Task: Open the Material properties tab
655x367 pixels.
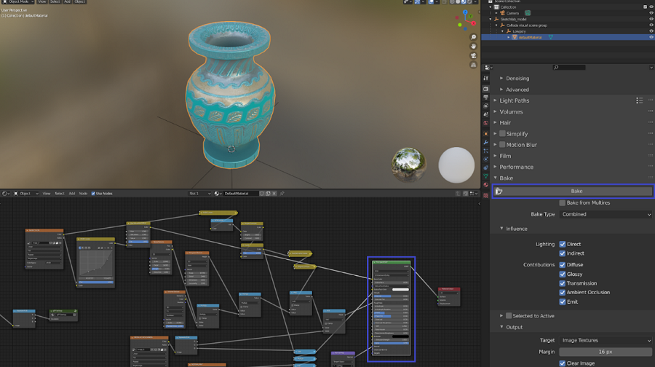Action: coord(485,185)
